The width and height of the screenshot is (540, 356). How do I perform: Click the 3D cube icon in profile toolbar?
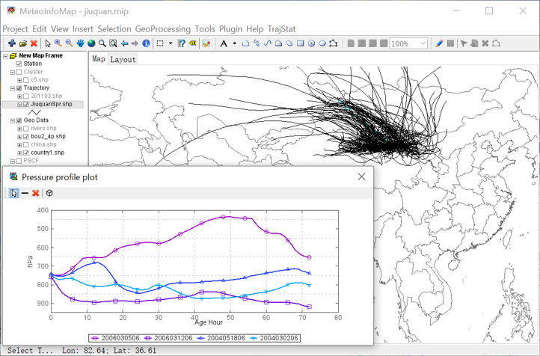click(49, 193)
